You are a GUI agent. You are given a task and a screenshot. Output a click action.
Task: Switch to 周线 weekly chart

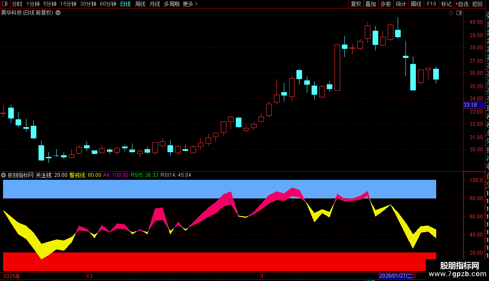click(140, 4)
